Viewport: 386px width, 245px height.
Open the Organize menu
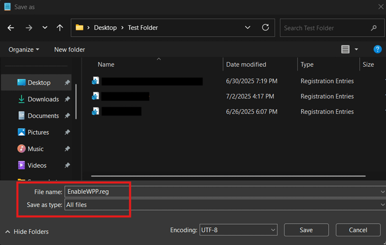pyautogui.click(x=24, y=49)
